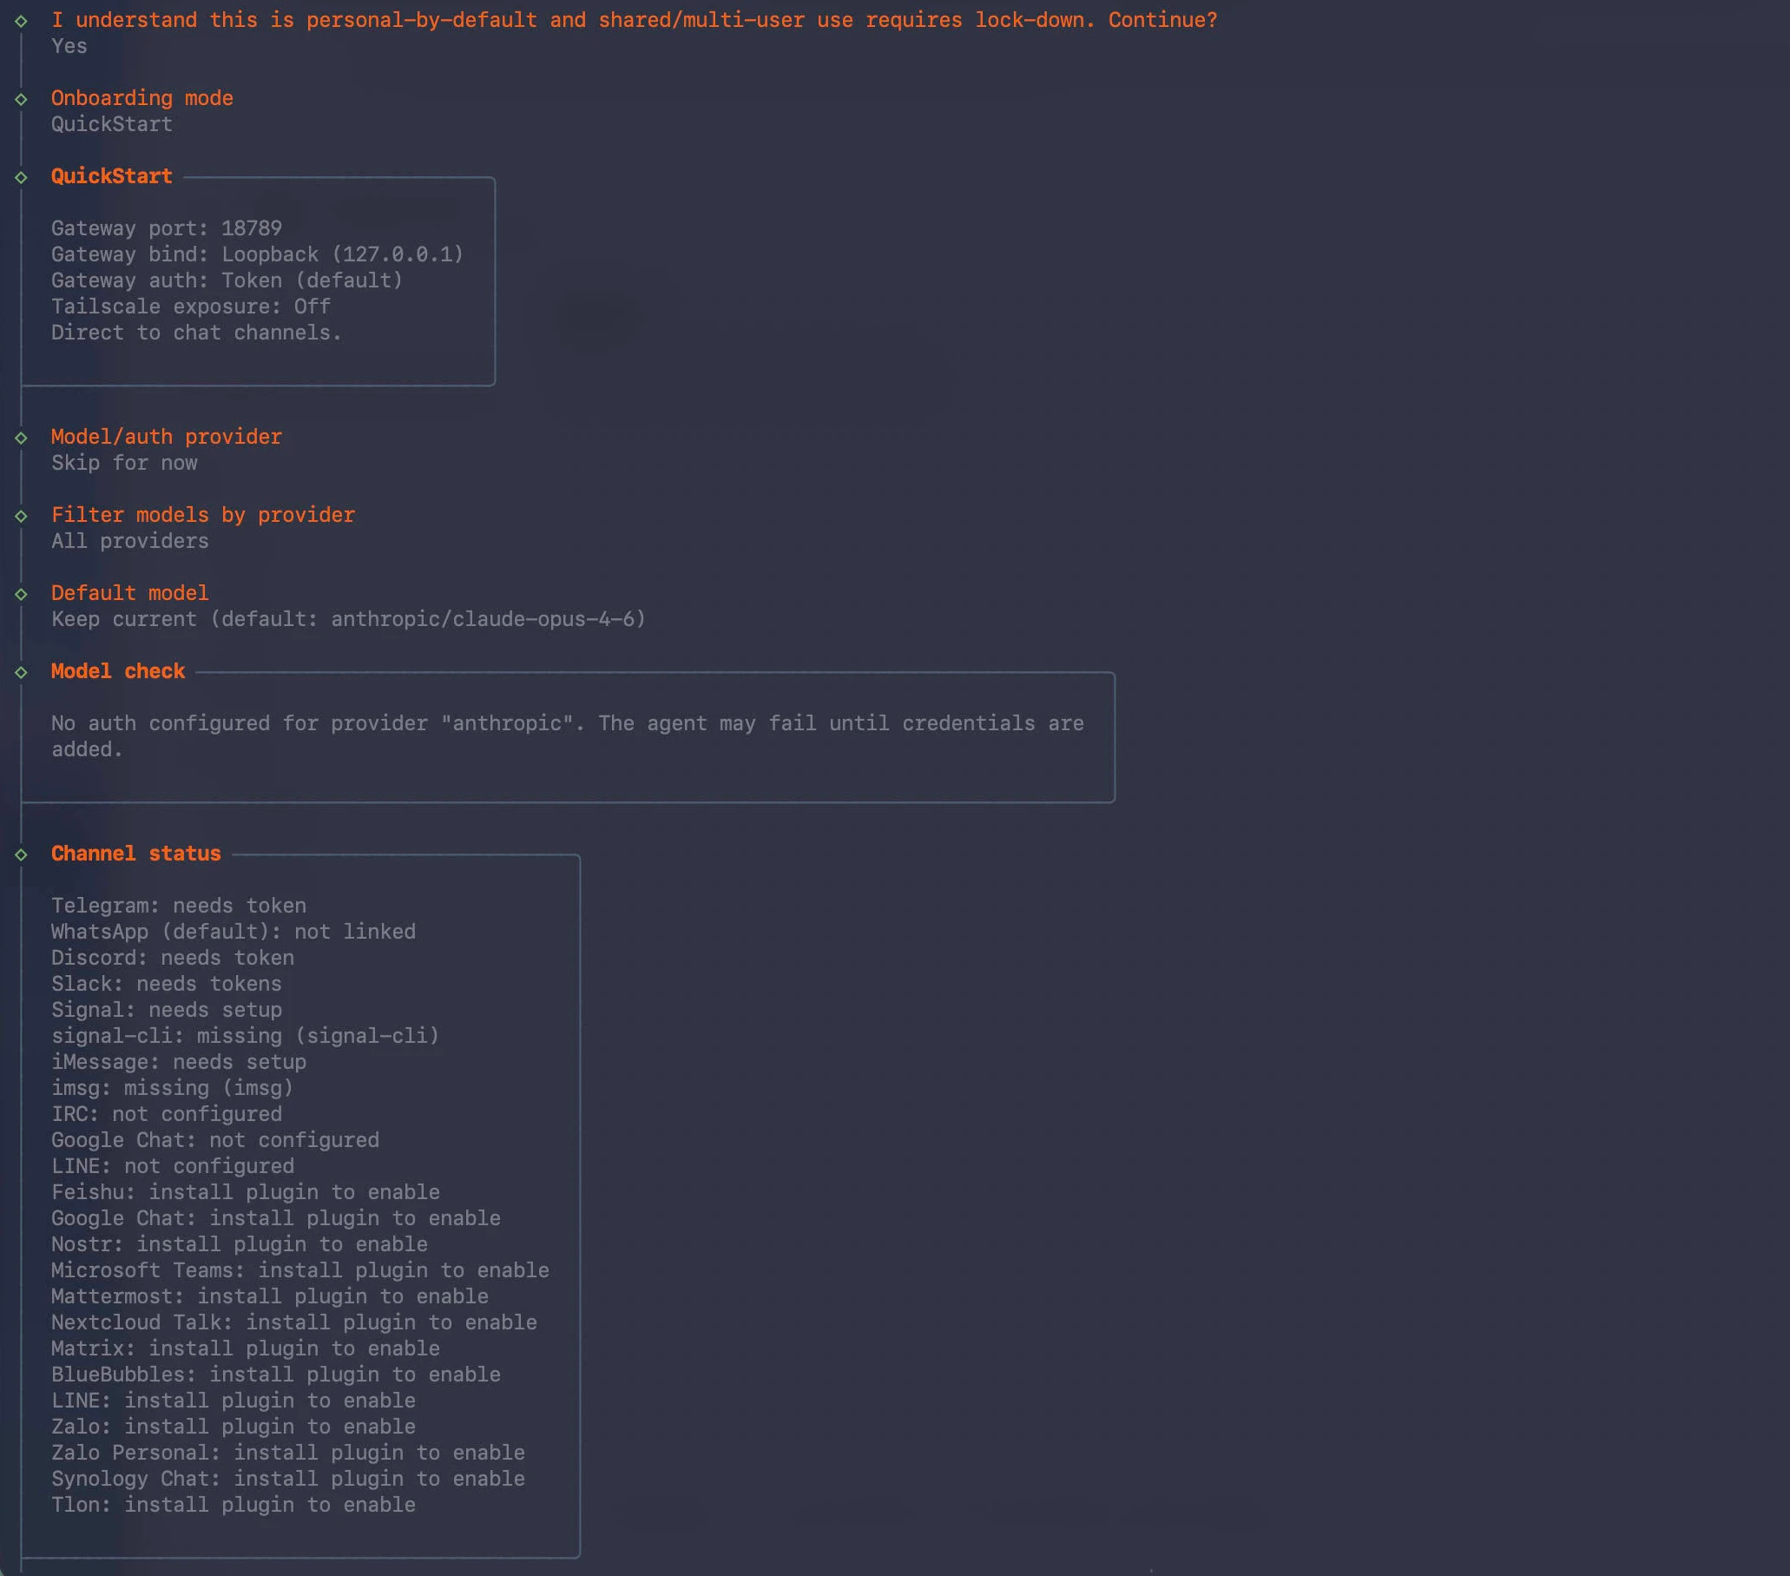Click the diamond marker beside Default model
This screenshot has height=1576, width=1790.
pos(21,594)
